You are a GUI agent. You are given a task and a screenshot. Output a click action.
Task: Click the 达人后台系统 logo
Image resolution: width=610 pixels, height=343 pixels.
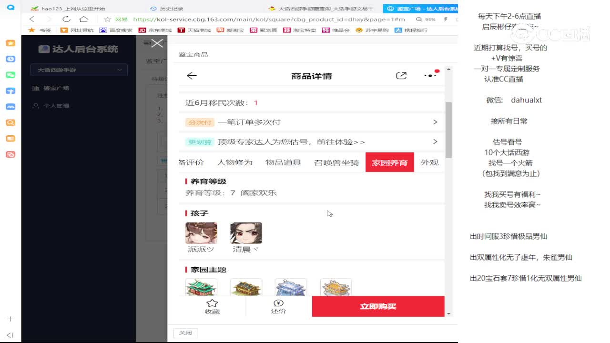point(78,49)
